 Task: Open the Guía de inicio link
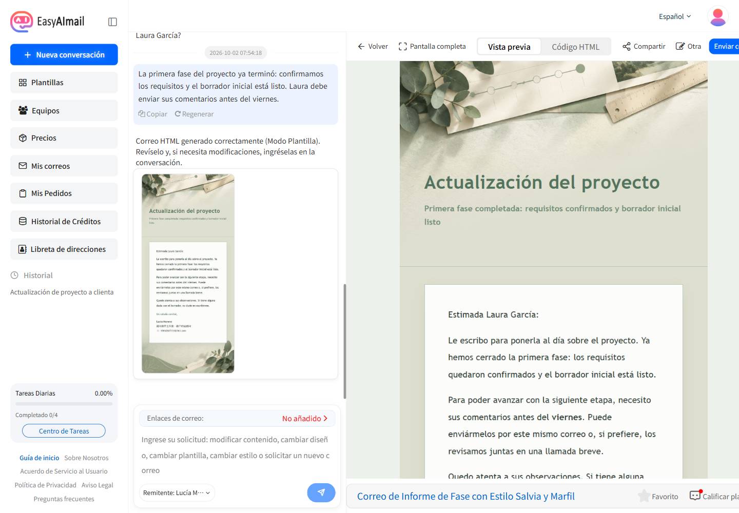[x=40, y=458]
